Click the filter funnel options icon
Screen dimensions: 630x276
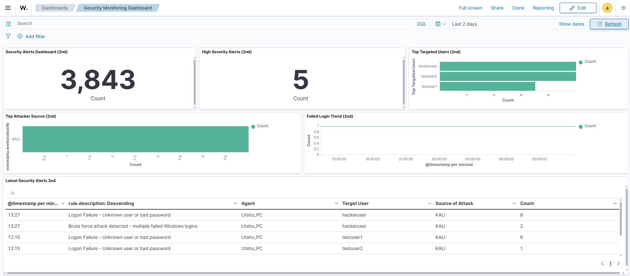coord(8,36)
